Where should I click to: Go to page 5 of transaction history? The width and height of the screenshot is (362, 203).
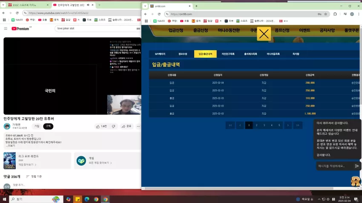(x=279, y=125)
